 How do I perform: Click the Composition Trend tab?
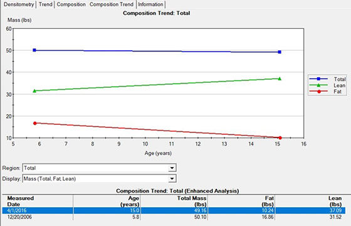coord(112,4)
